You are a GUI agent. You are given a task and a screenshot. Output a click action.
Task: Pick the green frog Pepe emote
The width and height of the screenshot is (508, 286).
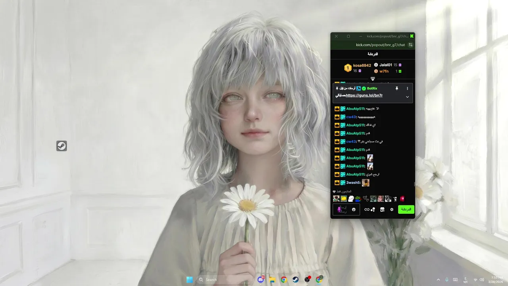click(x=358, y=199)
